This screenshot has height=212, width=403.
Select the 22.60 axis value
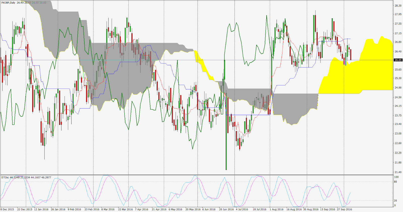pos(398,143)
